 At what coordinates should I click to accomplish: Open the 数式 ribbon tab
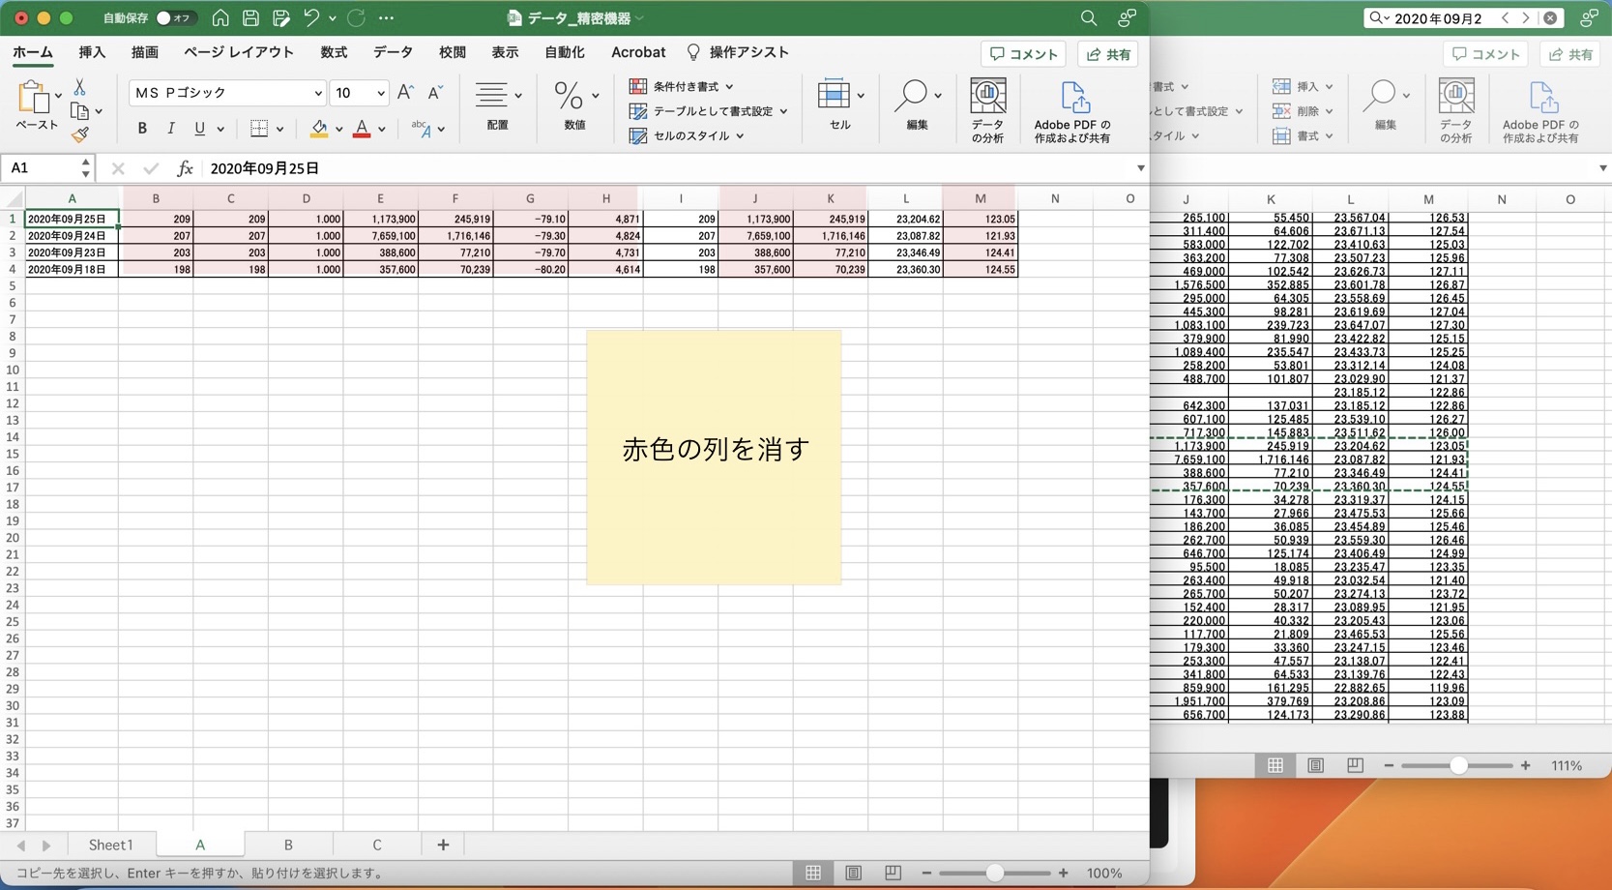point(334,52)
